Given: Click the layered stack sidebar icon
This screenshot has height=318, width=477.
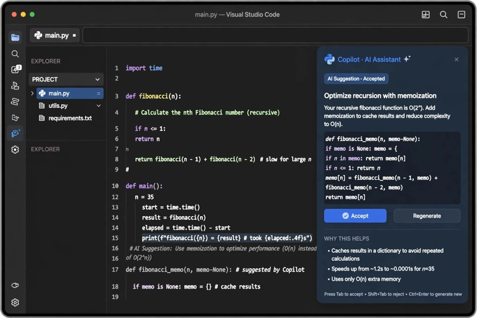Looking at the screenshot, I should tap(15, 101).
